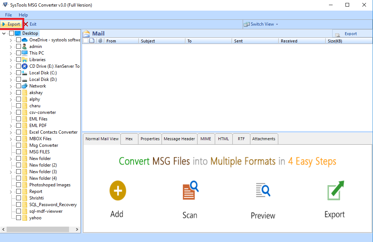Click the document type column icon
373x242 pixels.
[92, 41]
